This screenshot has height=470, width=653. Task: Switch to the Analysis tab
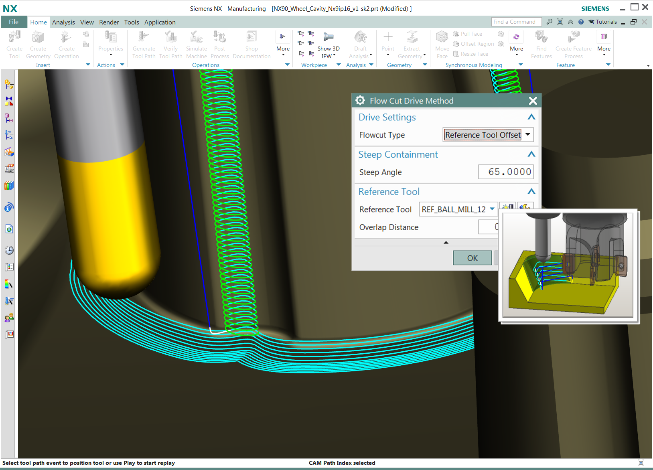coord(63,22)
